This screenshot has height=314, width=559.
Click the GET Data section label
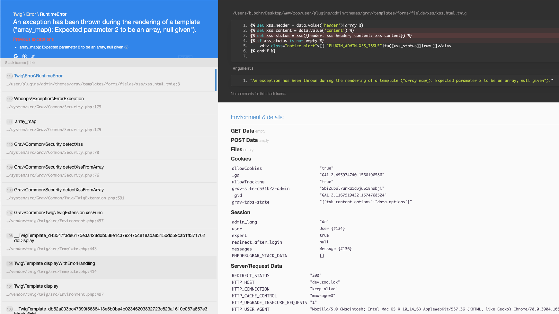point(242,131)
